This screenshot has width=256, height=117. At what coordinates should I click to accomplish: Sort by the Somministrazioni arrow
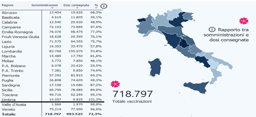[x=52, y=8]
